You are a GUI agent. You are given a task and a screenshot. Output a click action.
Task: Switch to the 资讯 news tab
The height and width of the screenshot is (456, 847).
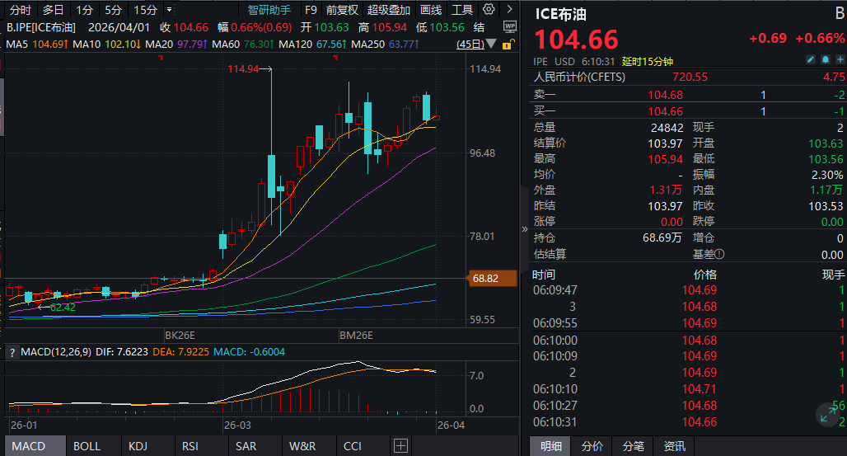coord(674,446)
